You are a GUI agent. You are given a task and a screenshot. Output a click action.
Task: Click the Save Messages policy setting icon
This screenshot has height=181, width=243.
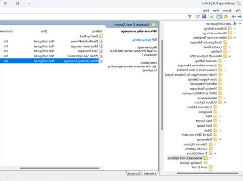click(x=101, y=51)
